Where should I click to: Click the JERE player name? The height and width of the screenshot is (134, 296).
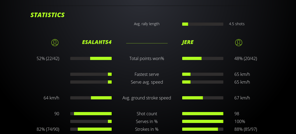click(x=188, y=42)
